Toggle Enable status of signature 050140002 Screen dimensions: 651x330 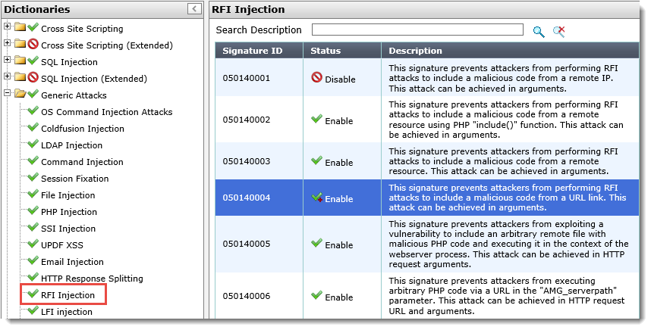[332, 120]
